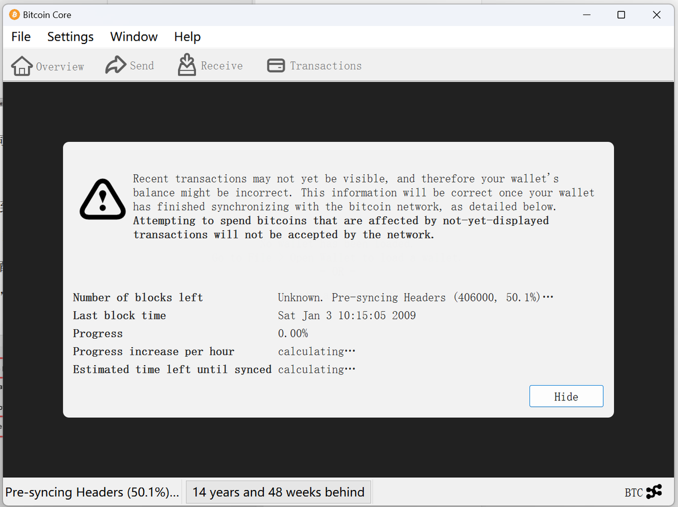Screen dimensions: 678x507
Task: Open the Overview house icon
Action: pyautogui.click(x=22, y=66)
